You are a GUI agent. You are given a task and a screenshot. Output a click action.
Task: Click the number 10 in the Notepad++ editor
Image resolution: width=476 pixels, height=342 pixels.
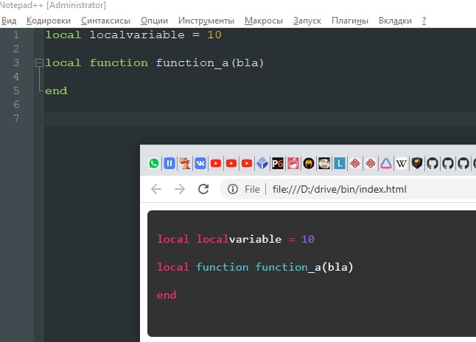point(214,35)
